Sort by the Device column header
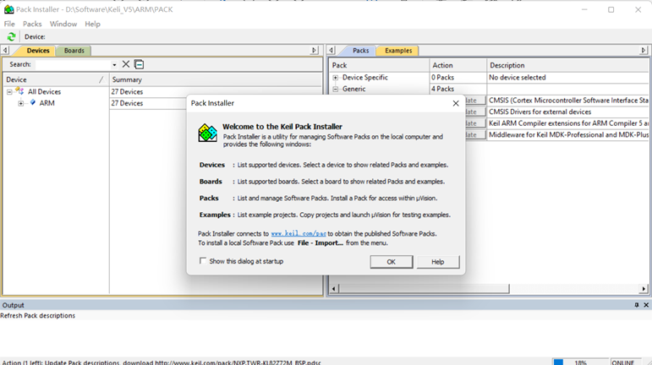The width and height of the screenshot is (652, 365). tap(56, 79)
